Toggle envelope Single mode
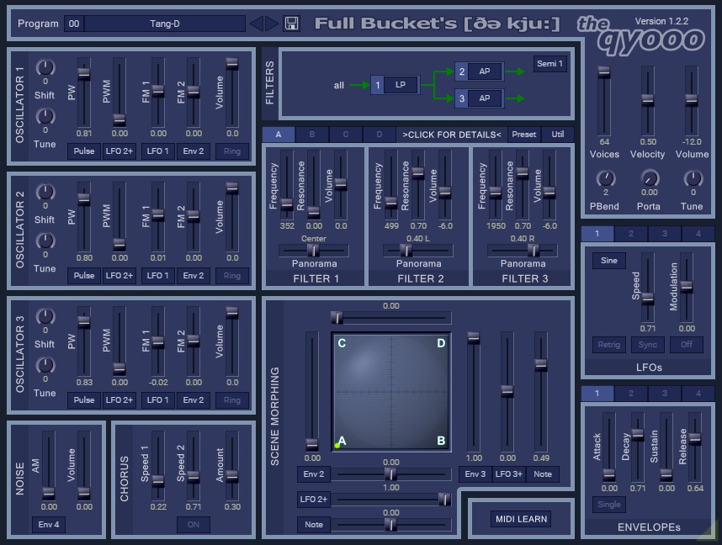 (608, 504)
